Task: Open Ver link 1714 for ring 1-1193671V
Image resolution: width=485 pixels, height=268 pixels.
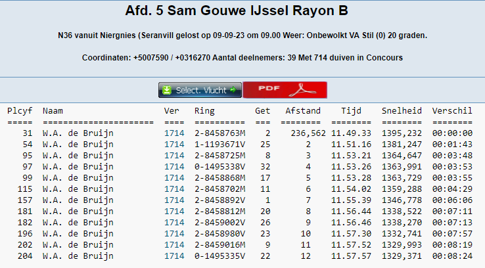Action: [x=174, y=145]
